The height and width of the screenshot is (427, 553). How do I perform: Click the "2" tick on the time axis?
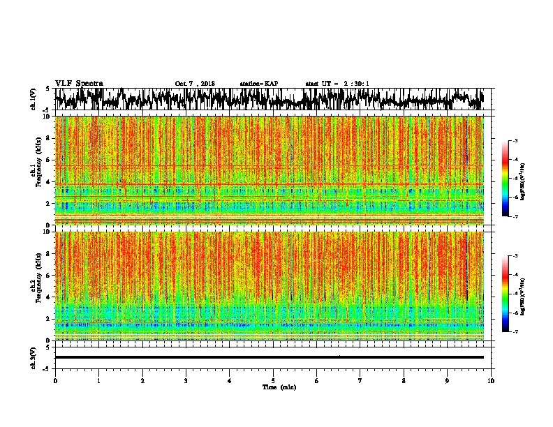pos(142,381)
